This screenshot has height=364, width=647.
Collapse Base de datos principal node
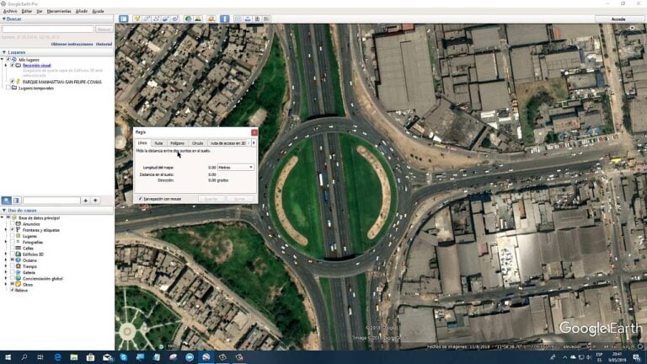click(3, 218)
